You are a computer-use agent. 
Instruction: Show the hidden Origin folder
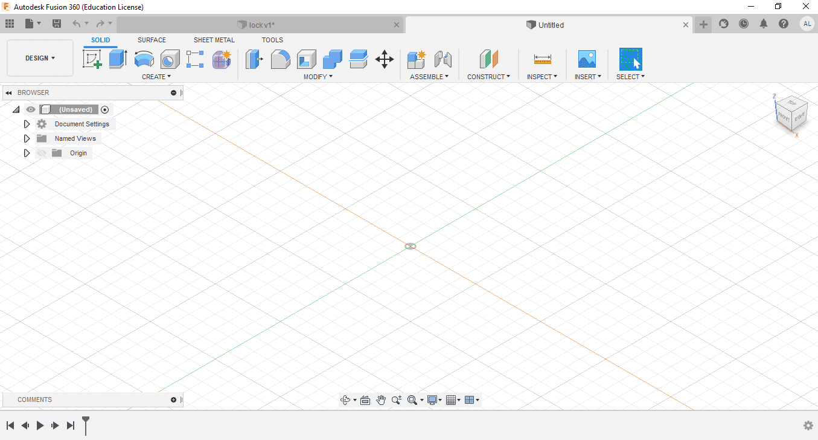[42, 153]
